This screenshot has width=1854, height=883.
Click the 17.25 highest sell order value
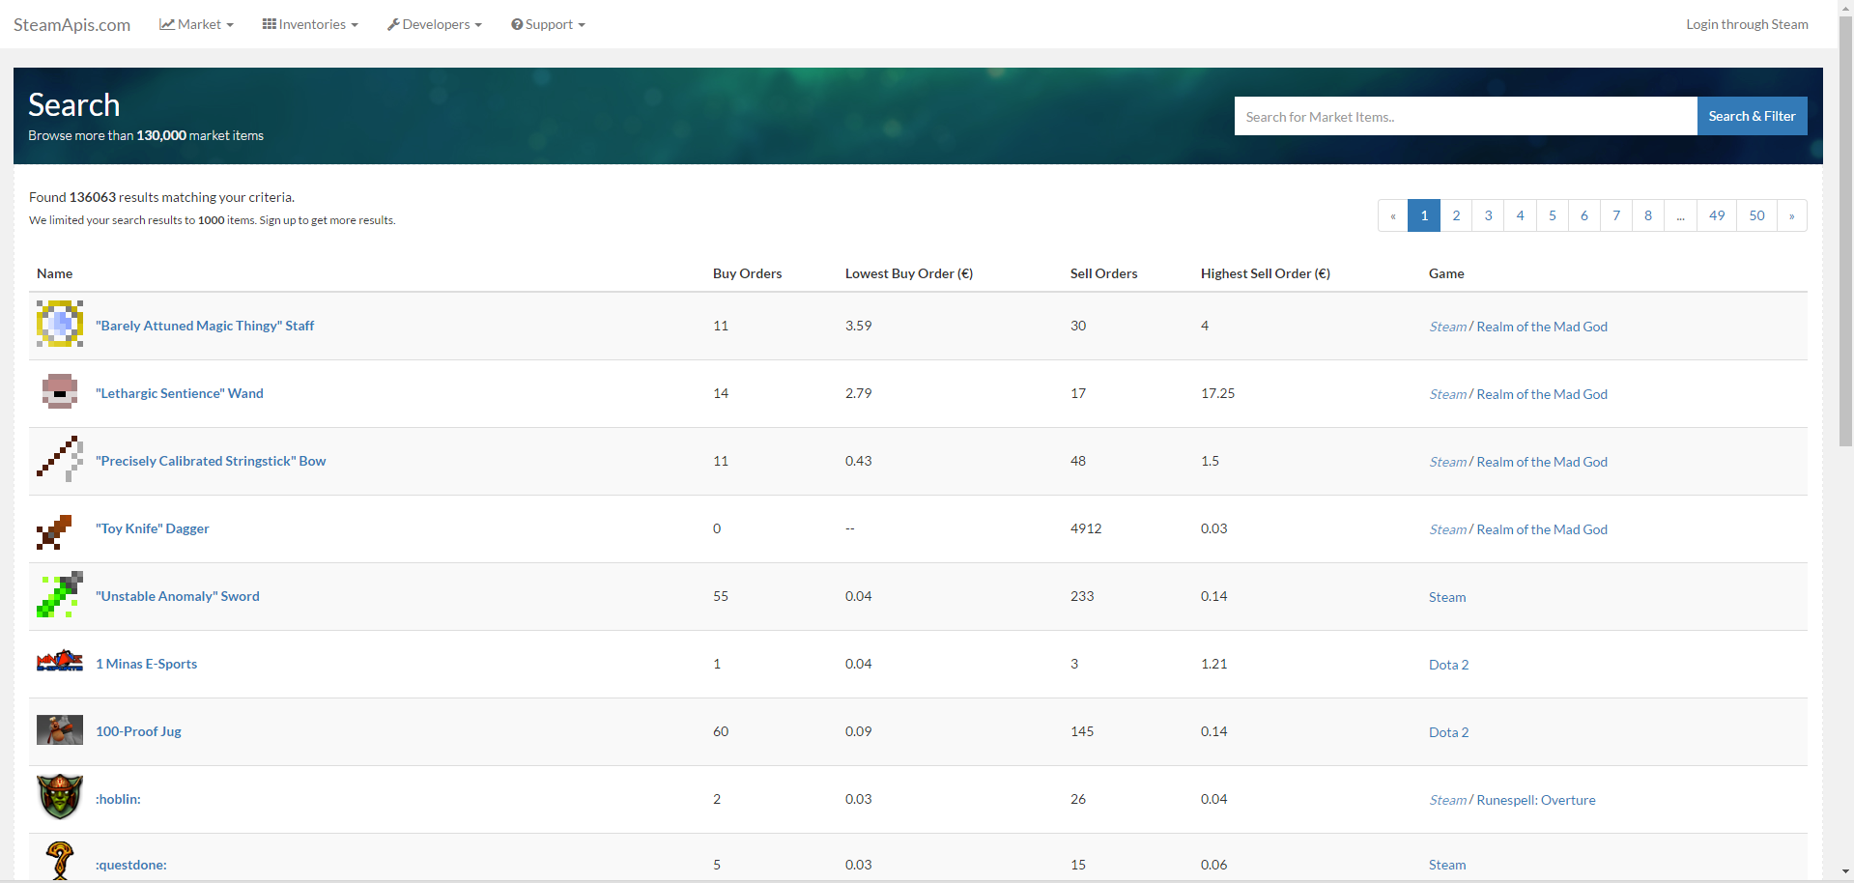point(1217,393)
